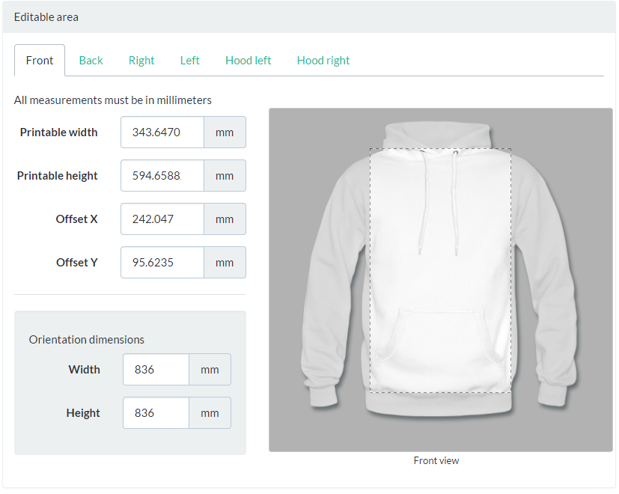This screenshot has width=619, height=494.
Task: Select the active Front tab
Action: pyautogui.click(x=40, y=61)
